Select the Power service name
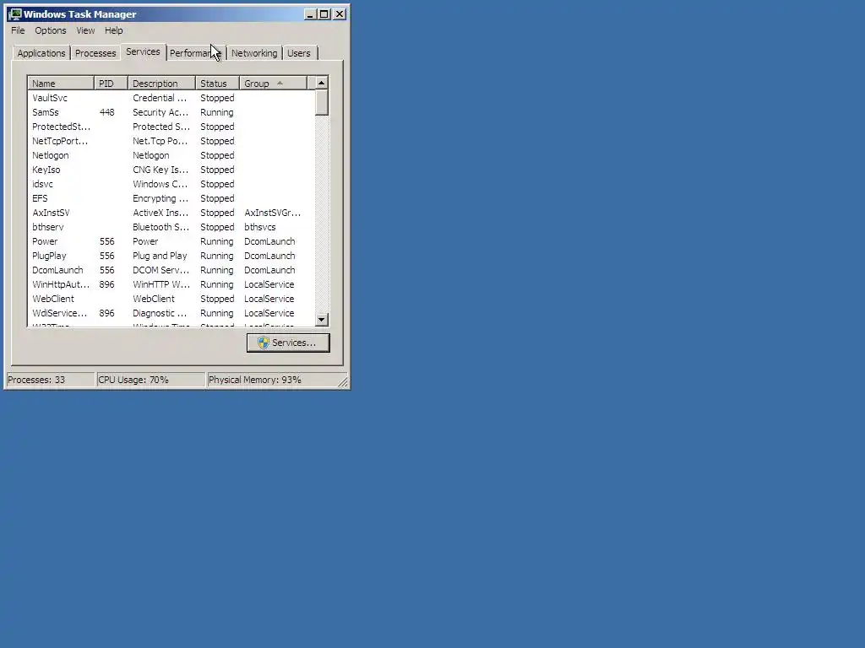865x648 pixels. tap(45, 241)
